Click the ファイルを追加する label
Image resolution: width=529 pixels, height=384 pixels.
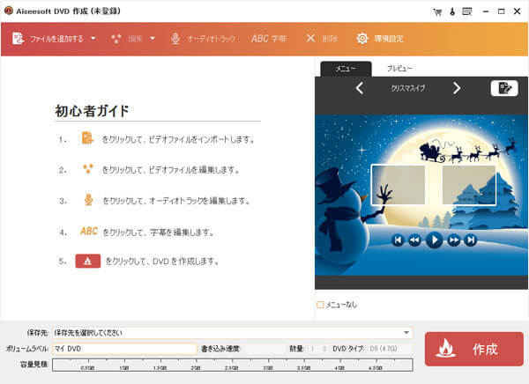point(56,39)
